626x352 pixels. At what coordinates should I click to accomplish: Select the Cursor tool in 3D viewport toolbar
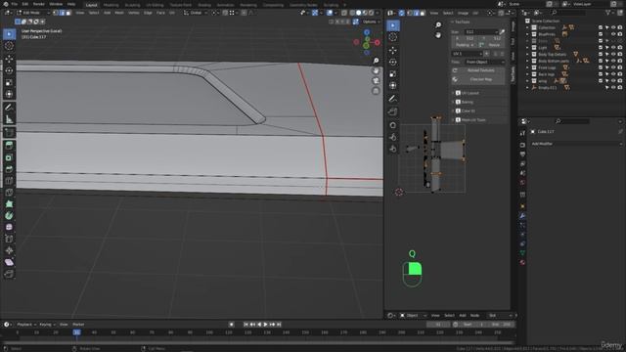click(x=9, y=46)
